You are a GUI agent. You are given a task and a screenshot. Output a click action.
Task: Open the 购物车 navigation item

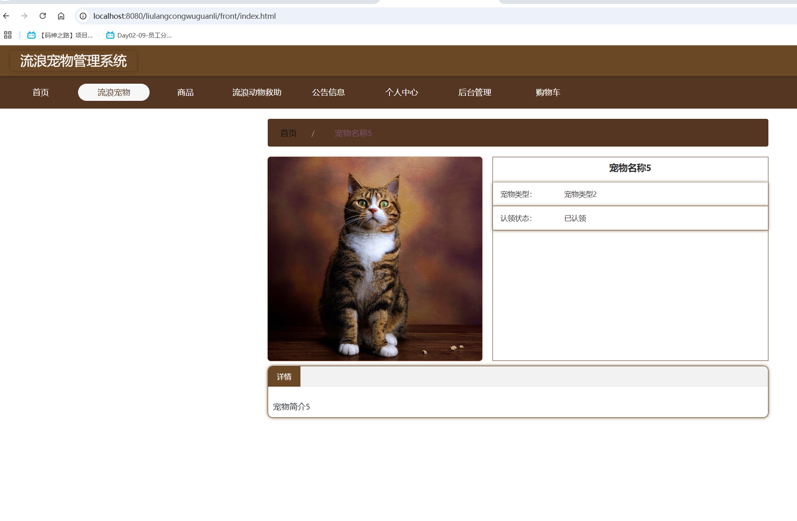(x=548, y=92)
